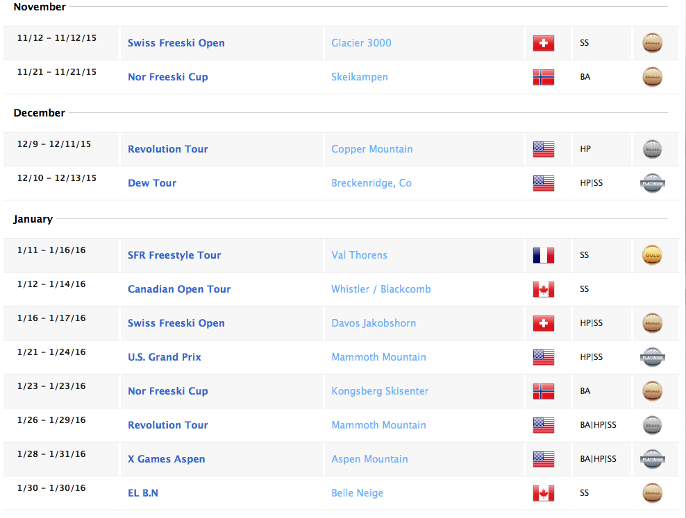
Task: Open the Breckenridge, Co location link
Action: pos(371,183)
